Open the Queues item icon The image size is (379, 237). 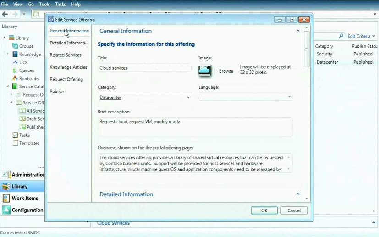click(15, 70)
